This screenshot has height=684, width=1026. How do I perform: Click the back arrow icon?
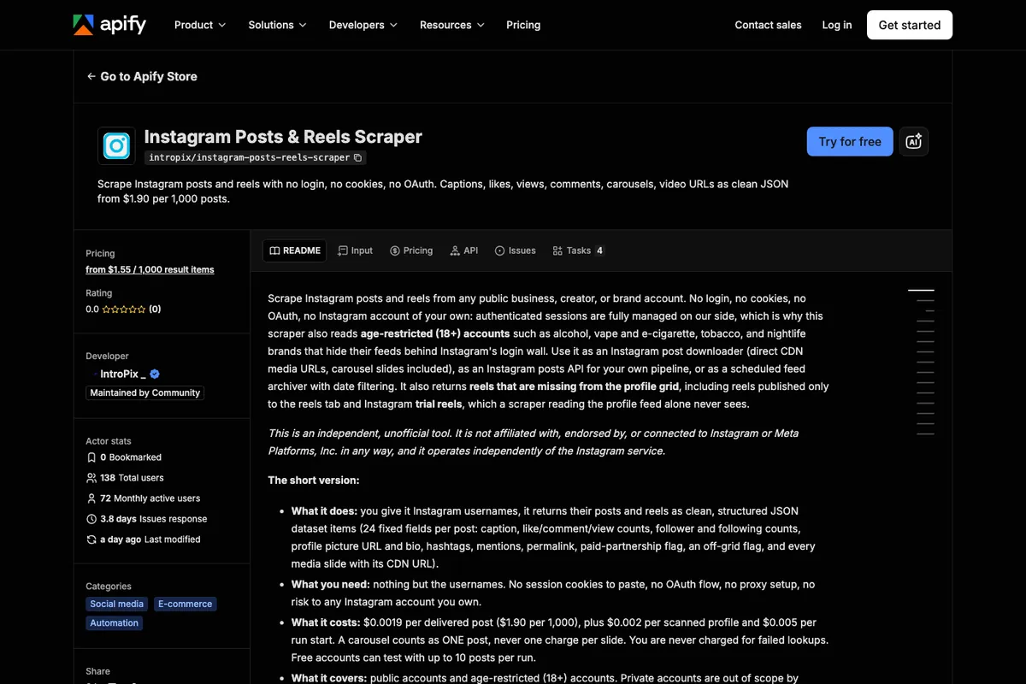pos(91,76)
